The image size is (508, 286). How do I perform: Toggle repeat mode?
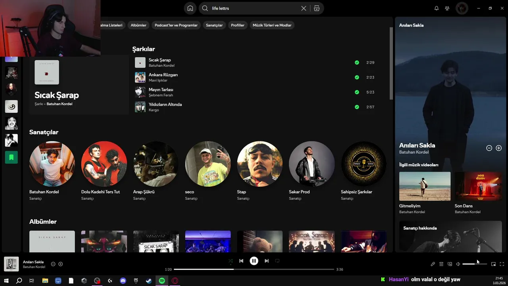click(x=277, y=261)
